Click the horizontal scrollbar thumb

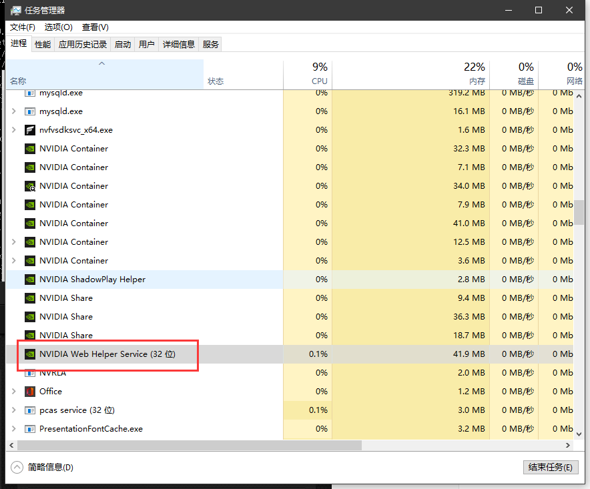click(x=190, y=446)
